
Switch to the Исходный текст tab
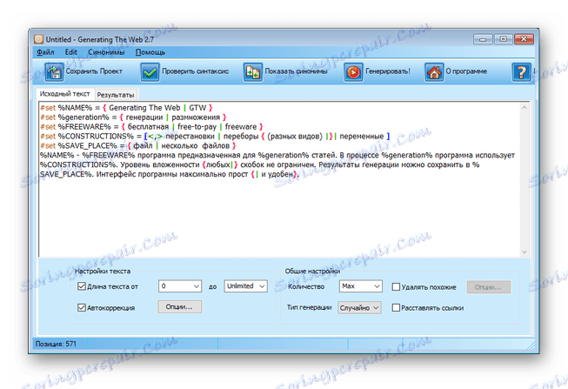(65, 94)
